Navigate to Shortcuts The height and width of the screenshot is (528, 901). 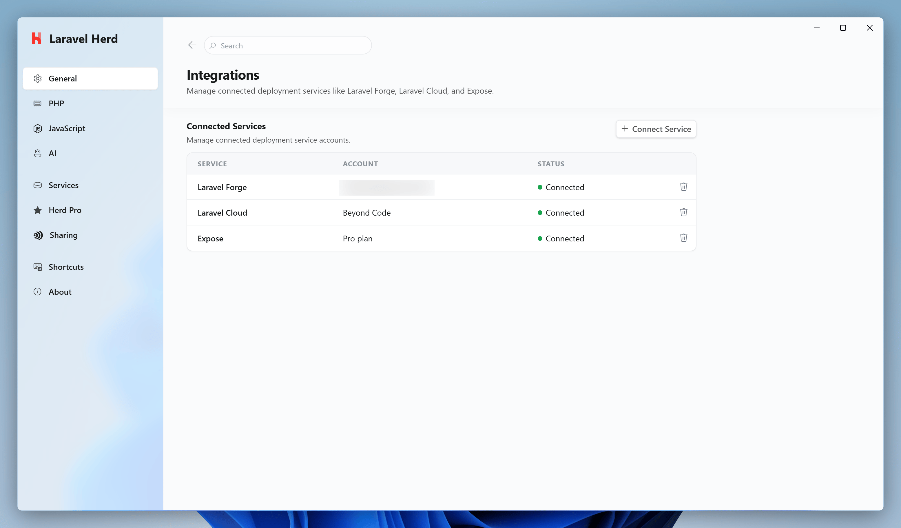click(90, 267)
